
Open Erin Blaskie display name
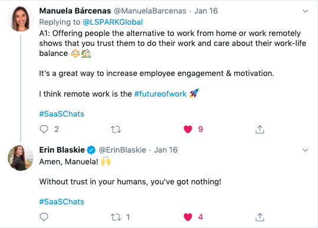click(62, 150)
